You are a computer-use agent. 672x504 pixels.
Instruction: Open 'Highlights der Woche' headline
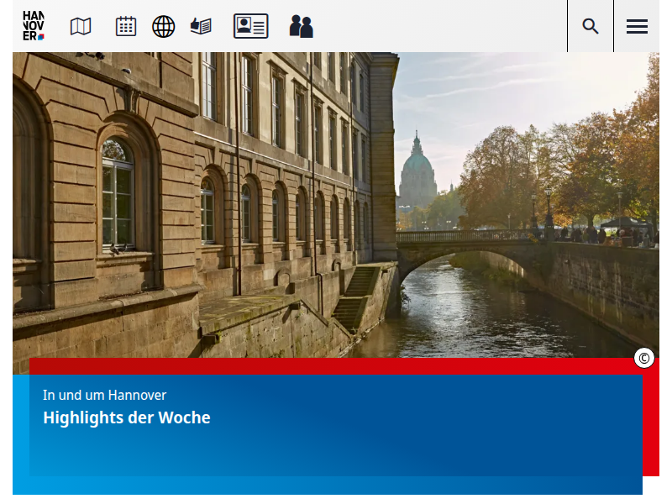(127, 417)
